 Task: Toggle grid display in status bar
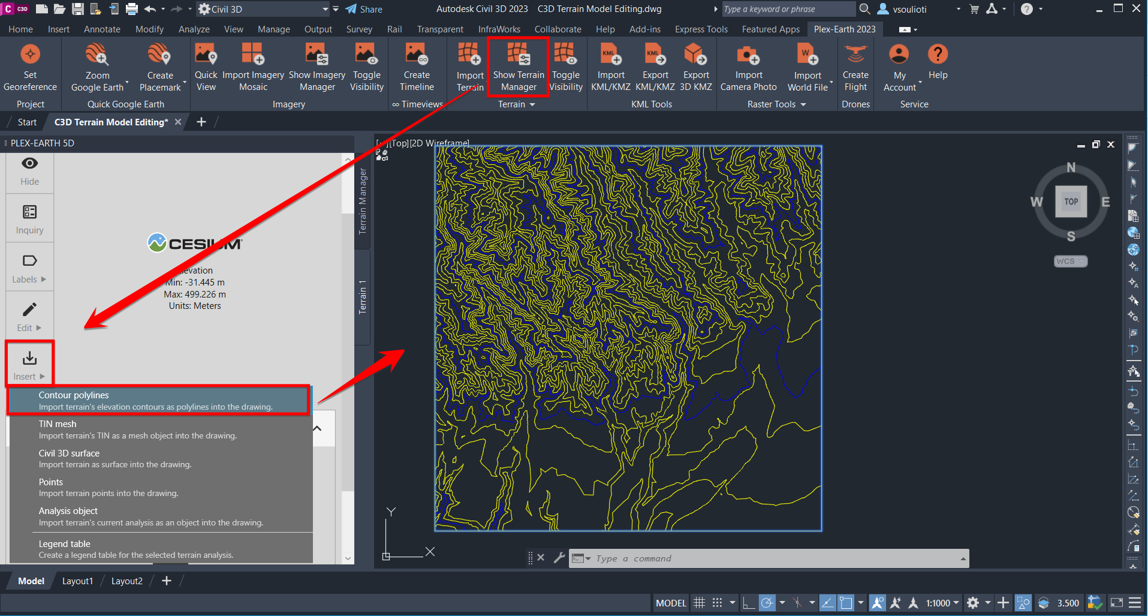[x=699, y=603]
